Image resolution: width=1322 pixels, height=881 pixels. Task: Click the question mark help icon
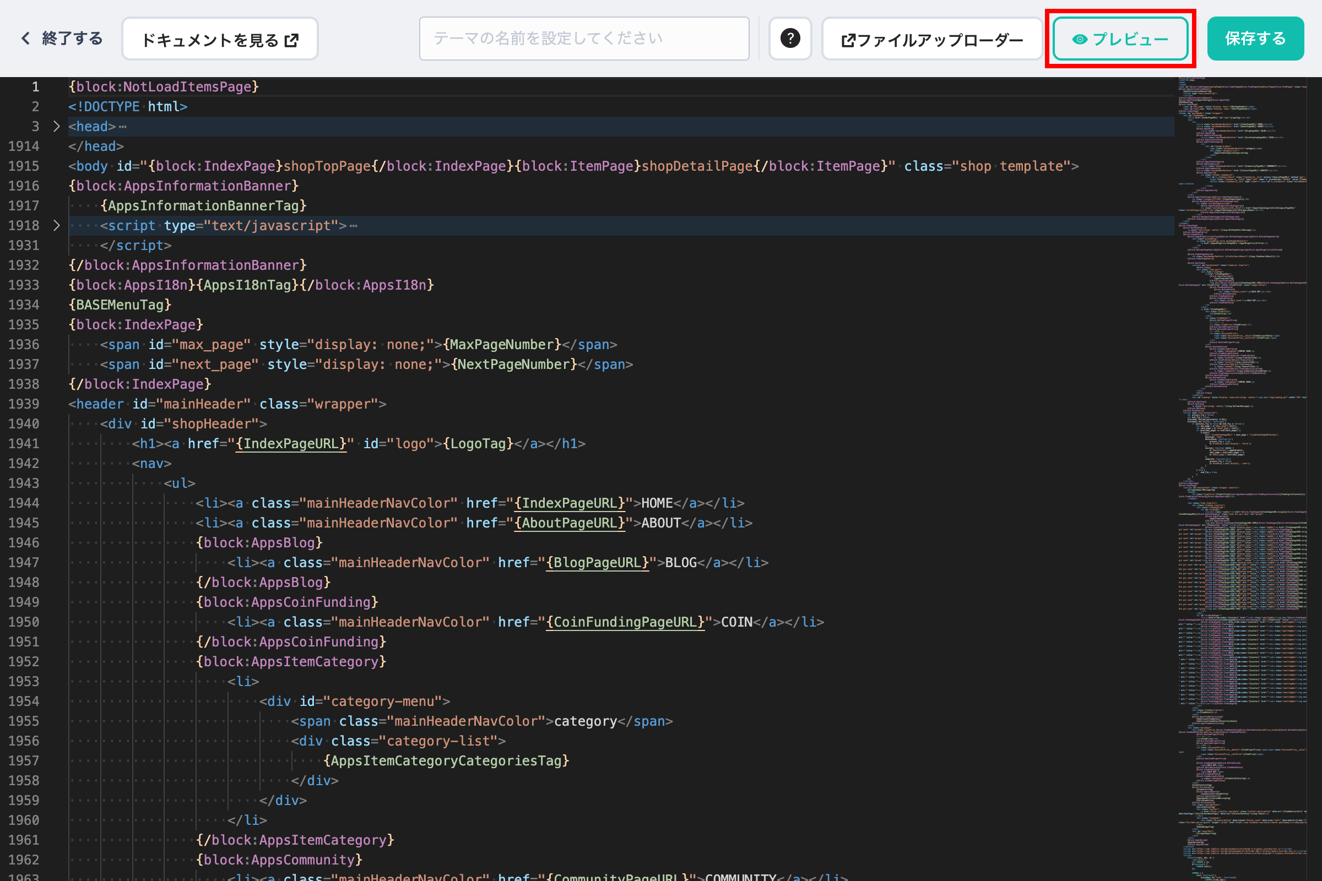790,39
